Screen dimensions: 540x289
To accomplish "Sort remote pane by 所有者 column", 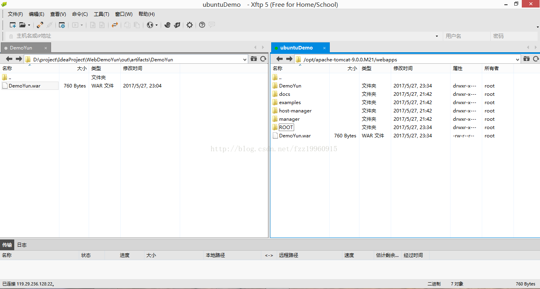I will pyautogui.click(x=498, y=68).
